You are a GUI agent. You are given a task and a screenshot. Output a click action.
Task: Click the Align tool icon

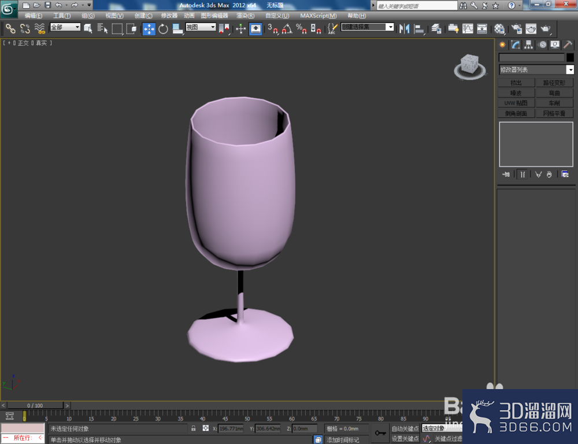coord(419,29)
